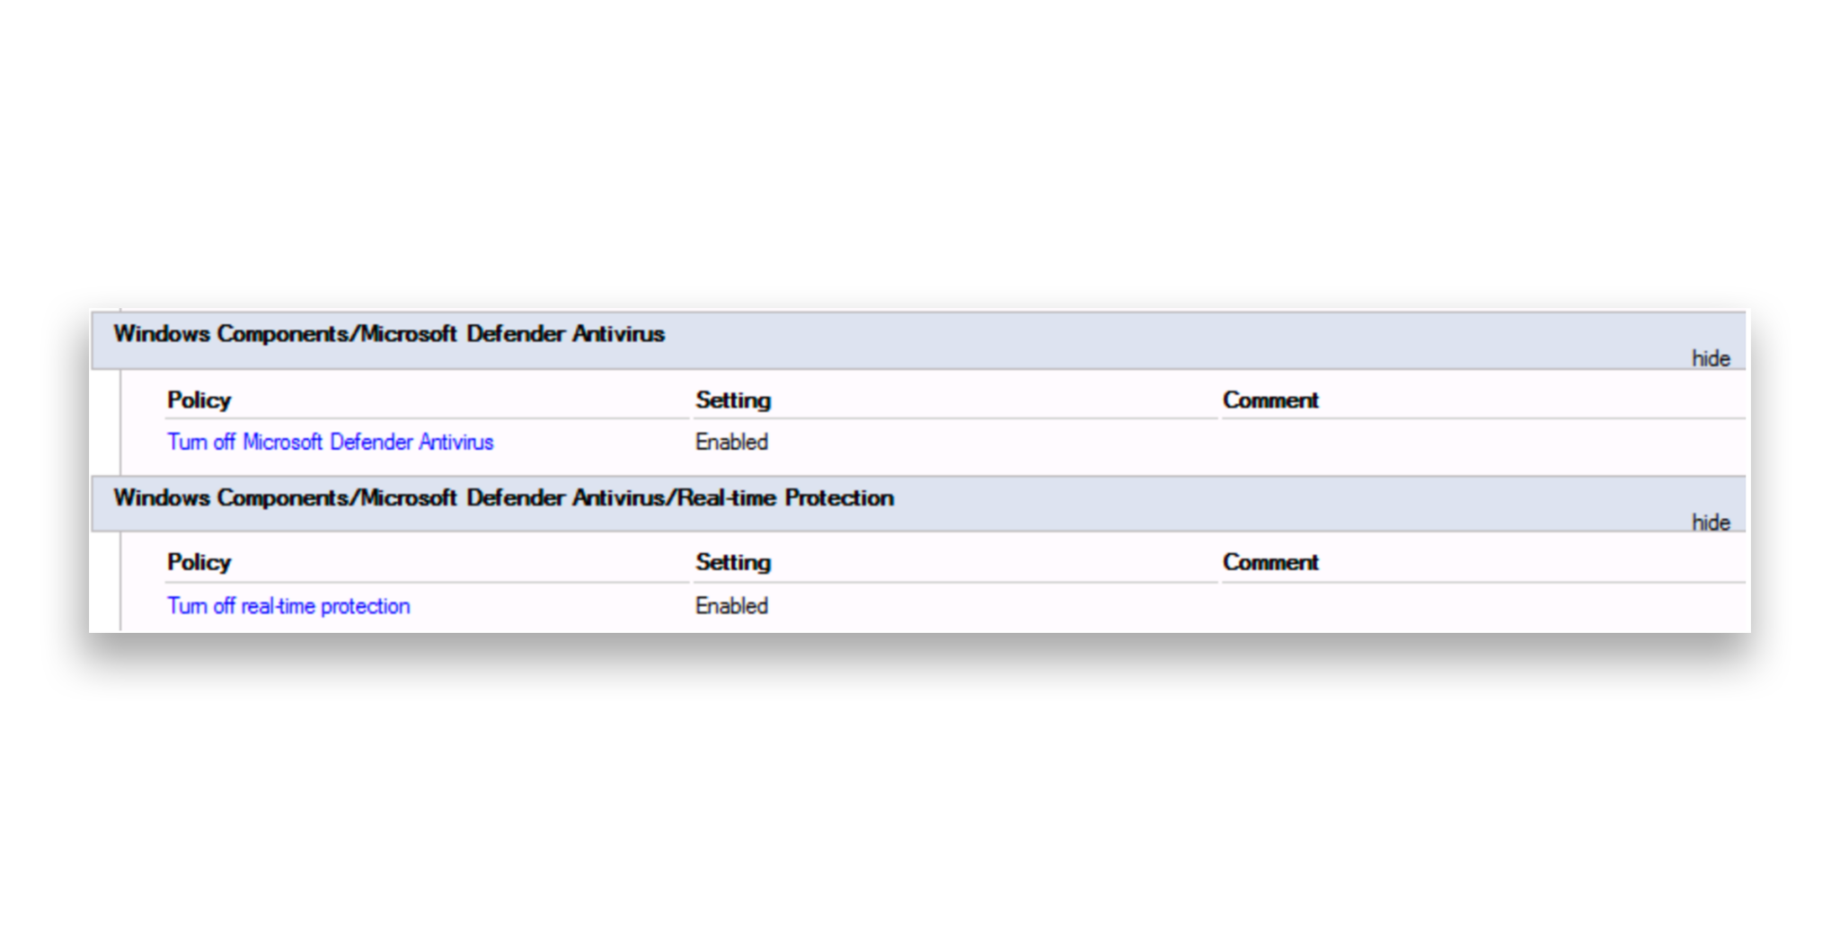
Task: Click the row containing Turn off real-time protection
Action: point(539,606)
